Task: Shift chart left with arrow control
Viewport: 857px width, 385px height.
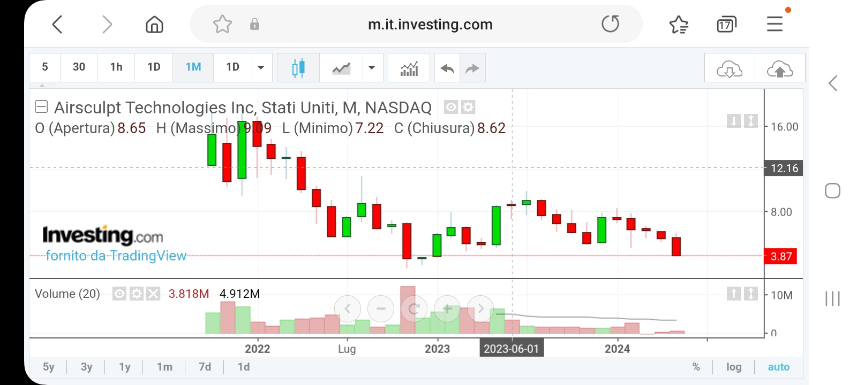Action: (x=347, y=309)
